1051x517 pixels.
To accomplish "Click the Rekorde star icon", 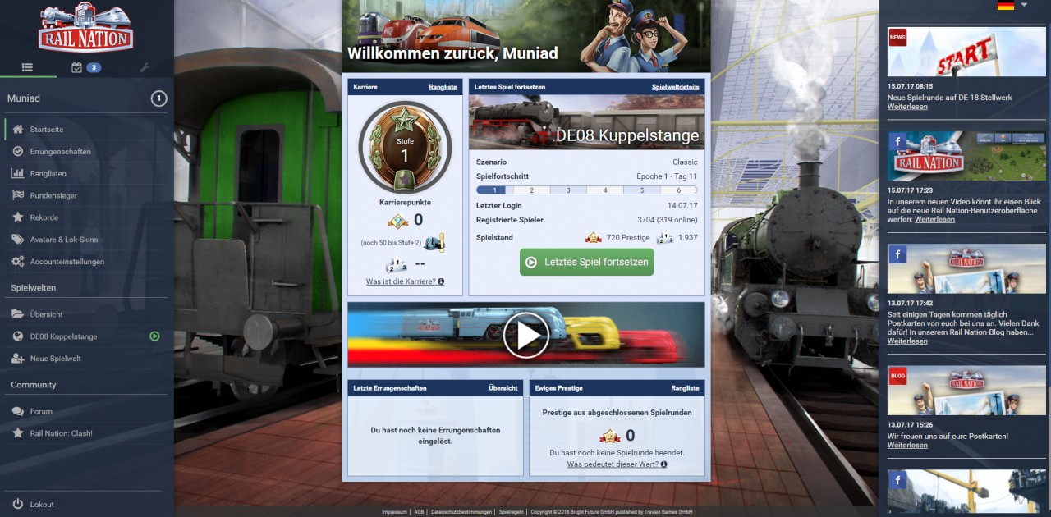I will tap(17, 217).
